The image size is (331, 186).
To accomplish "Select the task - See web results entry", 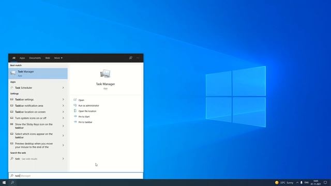I will click(26, 159).
